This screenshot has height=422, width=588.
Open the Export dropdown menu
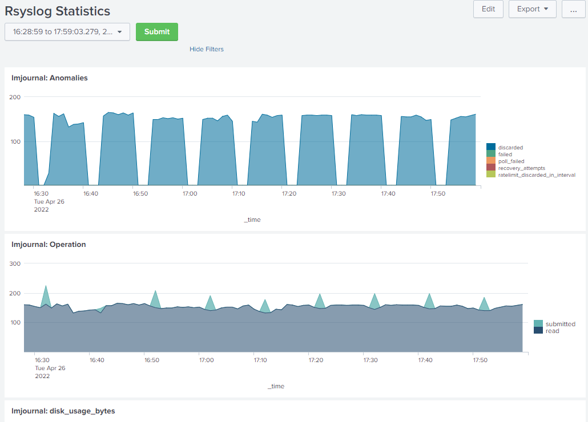click(x=532, y=9)
